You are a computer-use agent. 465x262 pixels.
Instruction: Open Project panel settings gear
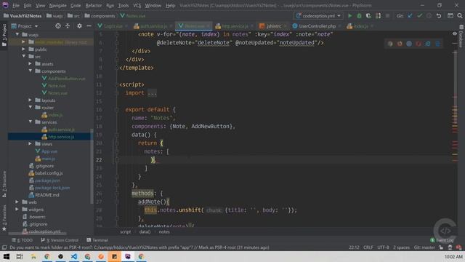79,26
